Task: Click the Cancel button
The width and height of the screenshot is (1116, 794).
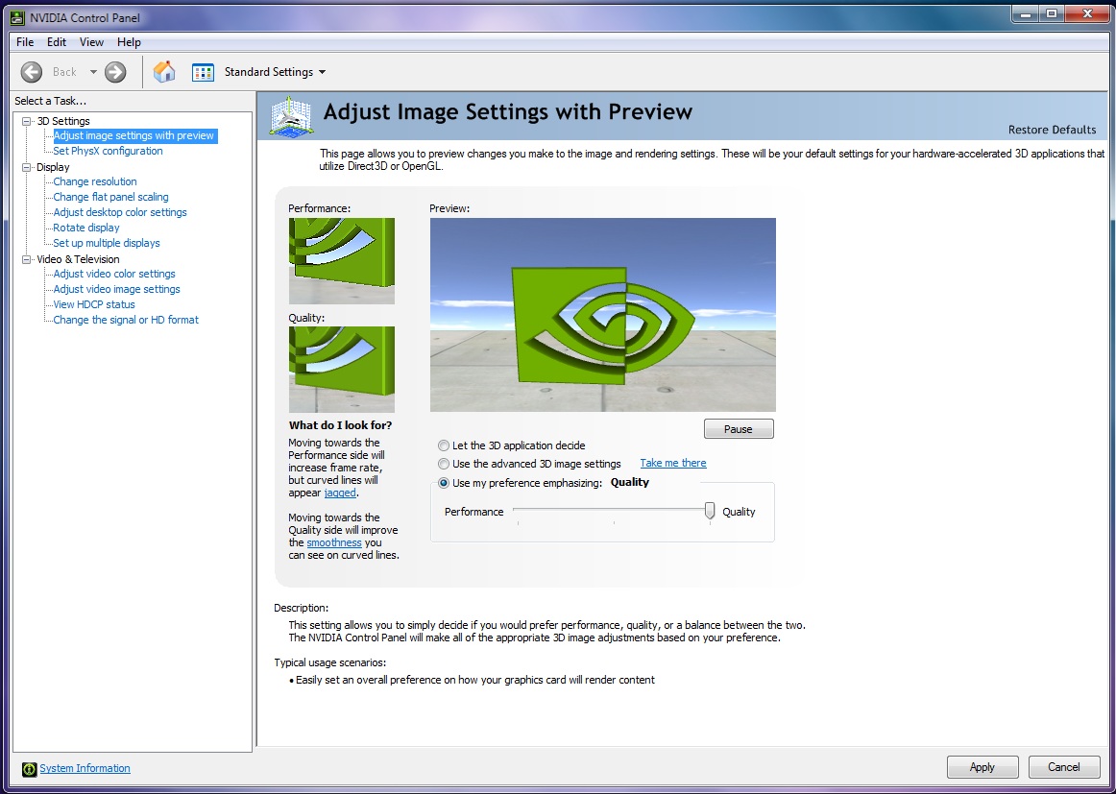Action: click(1064, 767)
